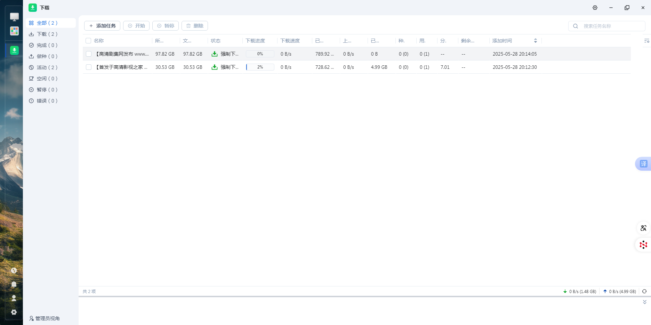Open the desktop icon in the left dock
Image resolution: width=651 pixels, height=325 pixels.
tap(14, 17)
